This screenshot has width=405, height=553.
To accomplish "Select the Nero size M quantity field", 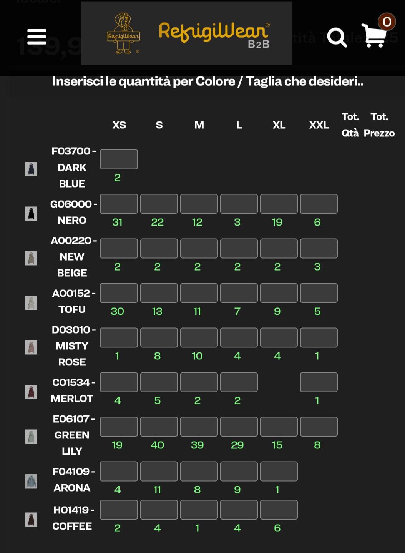I will [x=199, y=204].
